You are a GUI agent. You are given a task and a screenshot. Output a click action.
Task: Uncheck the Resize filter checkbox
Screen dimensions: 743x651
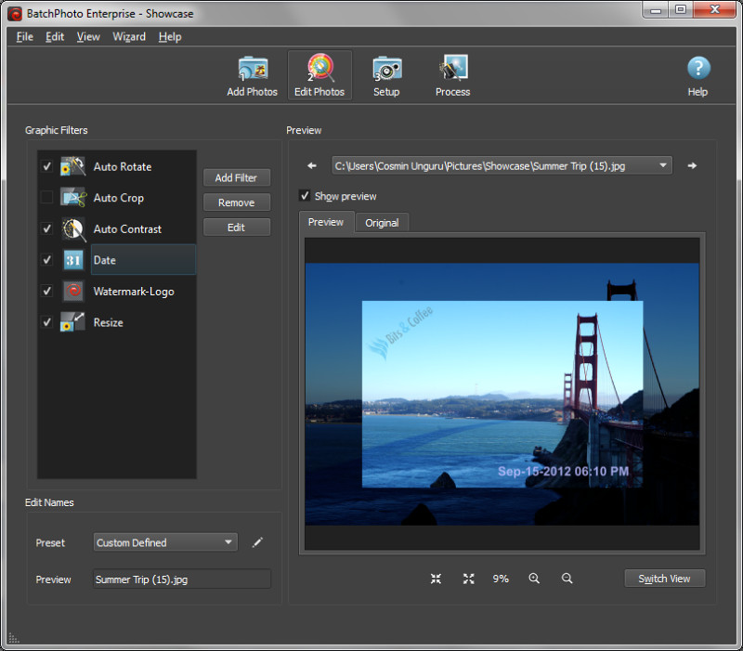point(46,322)
